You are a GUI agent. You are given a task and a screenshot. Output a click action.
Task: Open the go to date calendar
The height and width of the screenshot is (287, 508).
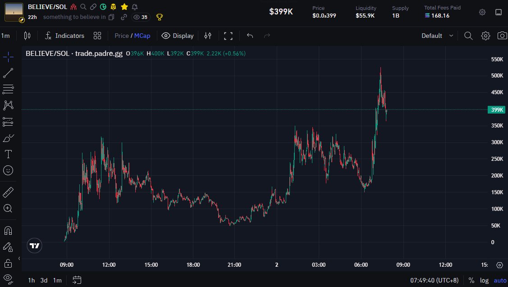pos(77,280)
